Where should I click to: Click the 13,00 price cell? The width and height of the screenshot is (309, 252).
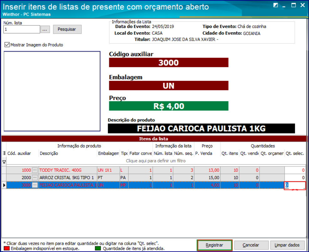(207, 170)
